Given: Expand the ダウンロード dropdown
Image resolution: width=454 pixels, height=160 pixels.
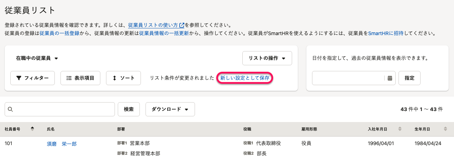Looking at the screenshot, I should [x=170, y=109].
